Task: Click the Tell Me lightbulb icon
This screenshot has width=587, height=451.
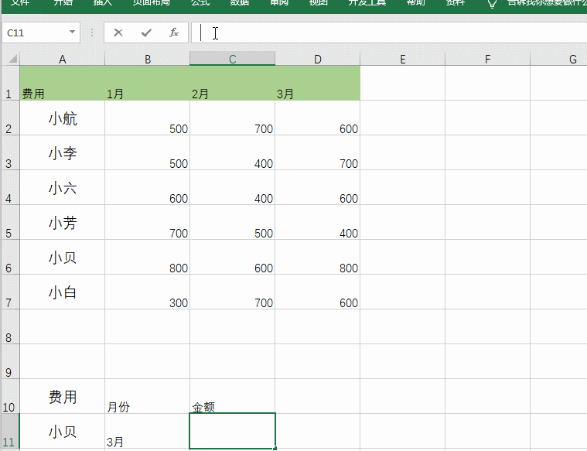Action: click(x=492, y=4)
